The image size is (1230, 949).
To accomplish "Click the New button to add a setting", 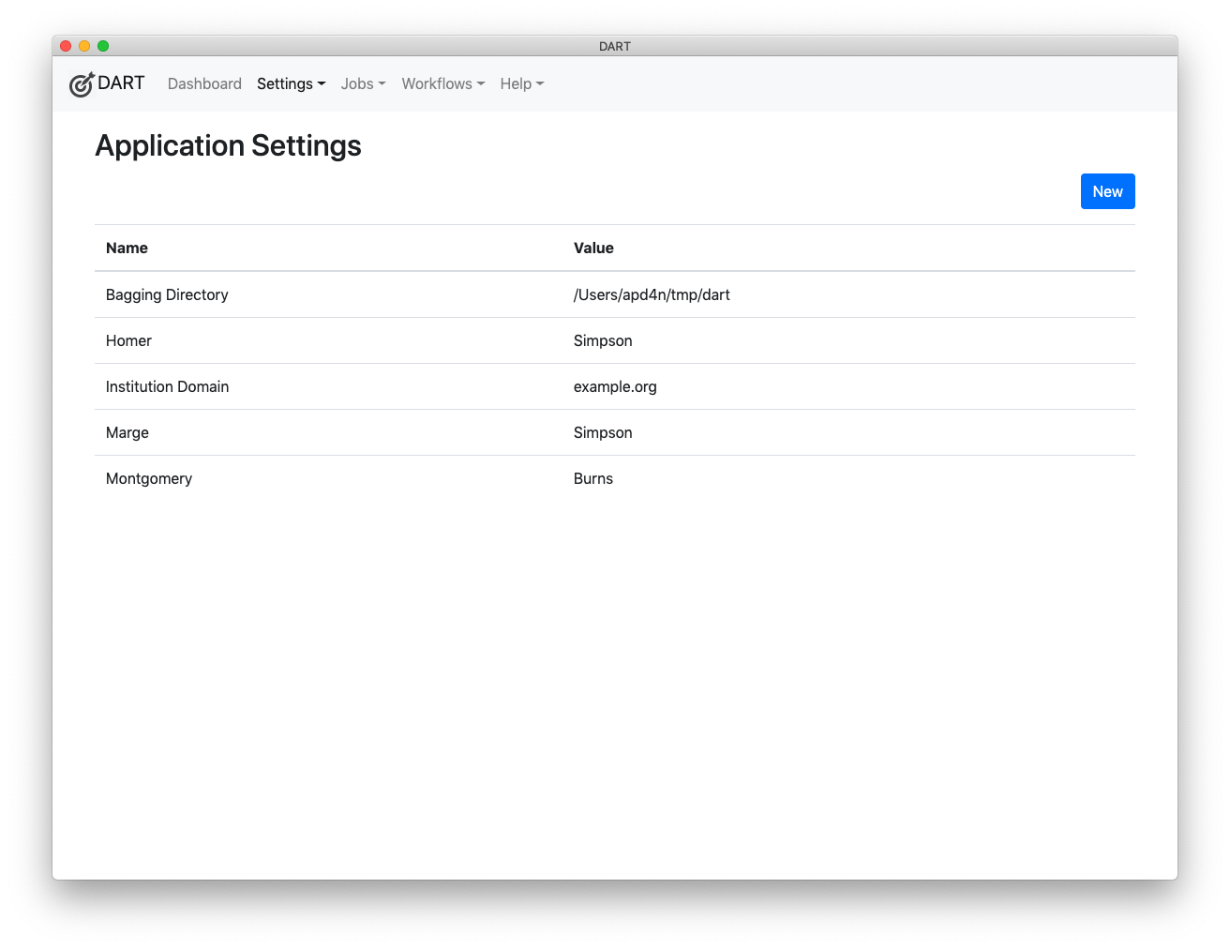I will point(1107,191).
